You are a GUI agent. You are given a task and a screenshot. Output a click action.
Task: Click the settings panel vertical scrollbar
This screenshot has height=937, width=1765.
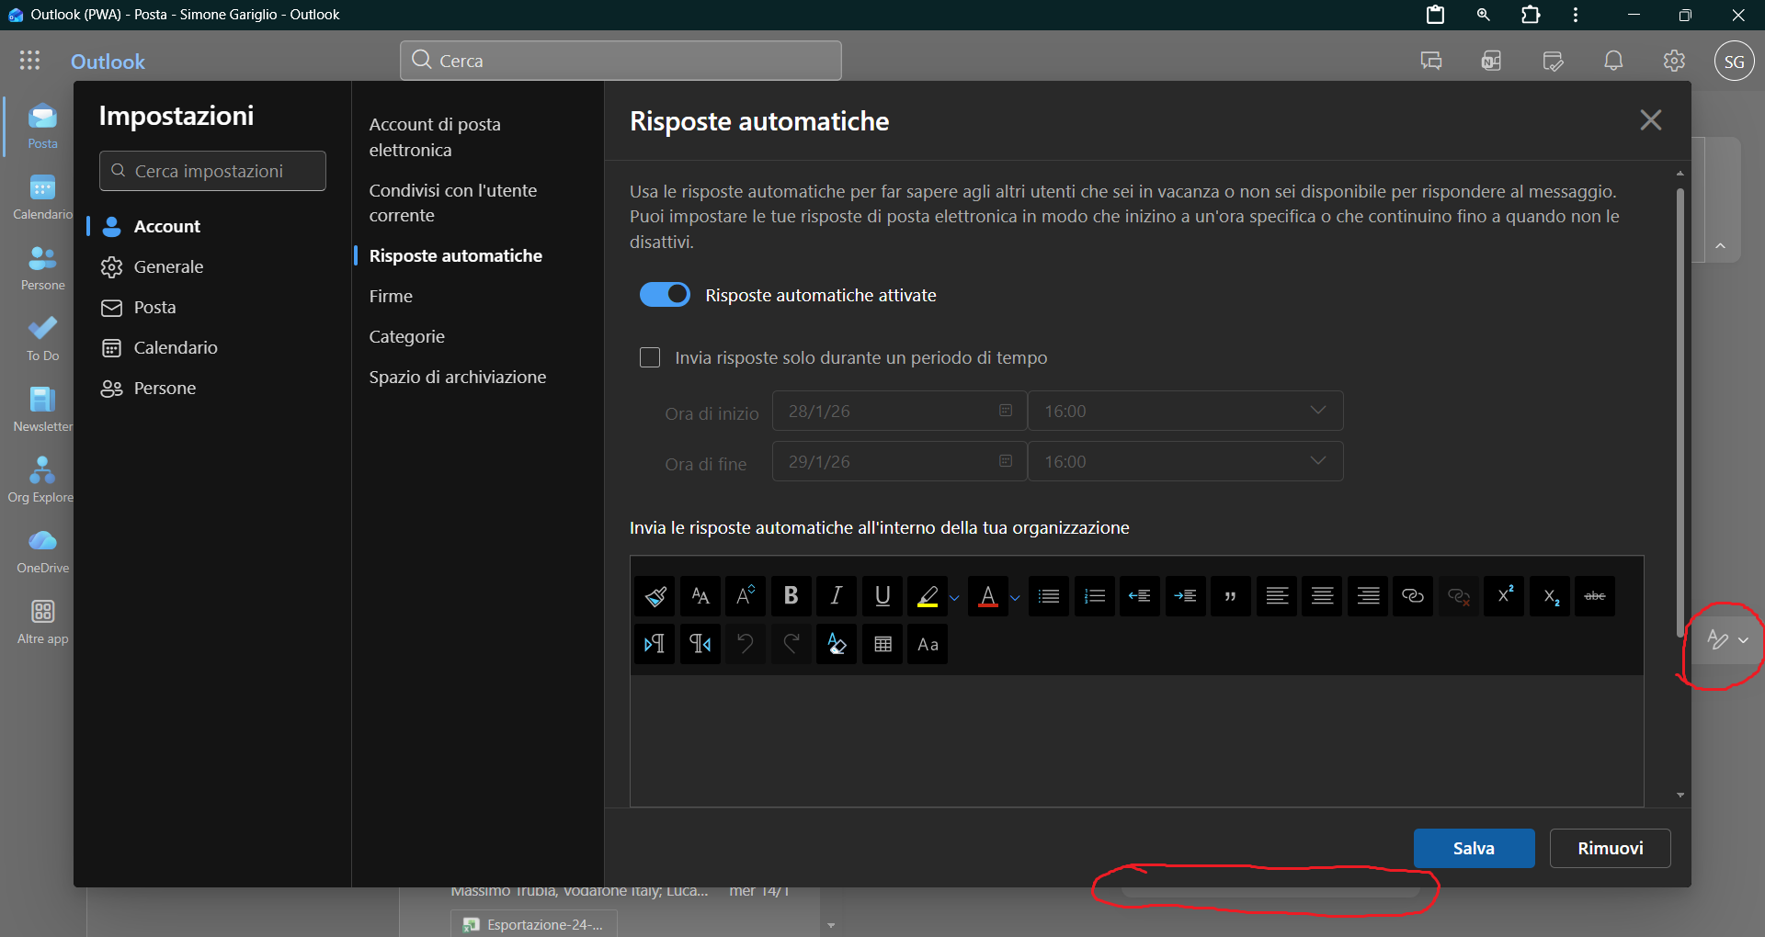tap(1680, 413)
